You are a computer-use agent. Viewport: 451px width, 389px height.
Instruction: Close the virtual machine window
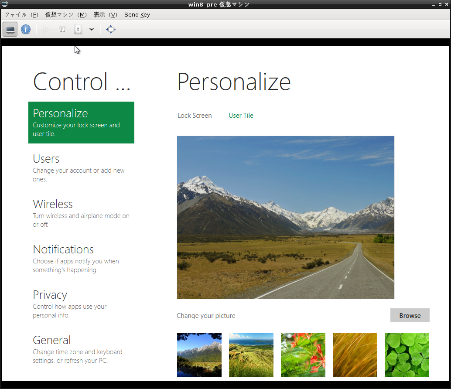click(447, 4)
